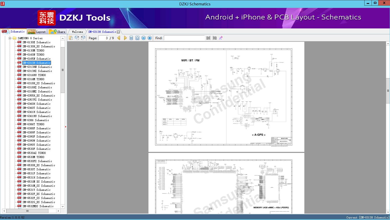390x220 pixels.
Task: Click the find previous match icon
Action: coord(208,38)
